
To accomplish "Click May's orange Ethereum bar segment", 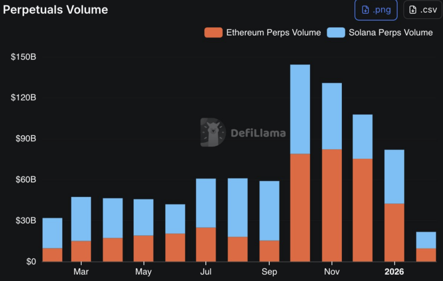I will [x=143, y=248].
